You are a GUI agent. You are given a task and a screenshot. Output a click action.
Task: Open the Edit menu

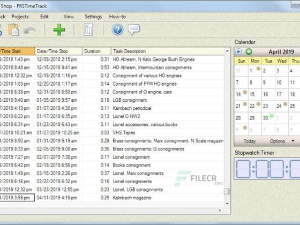tap(44, 17)
